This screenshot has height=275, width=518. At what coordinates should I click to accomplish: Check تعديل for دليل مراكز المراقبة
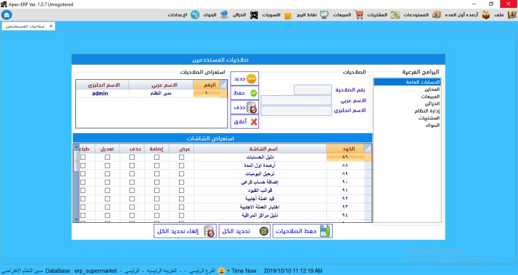point(107,215)
